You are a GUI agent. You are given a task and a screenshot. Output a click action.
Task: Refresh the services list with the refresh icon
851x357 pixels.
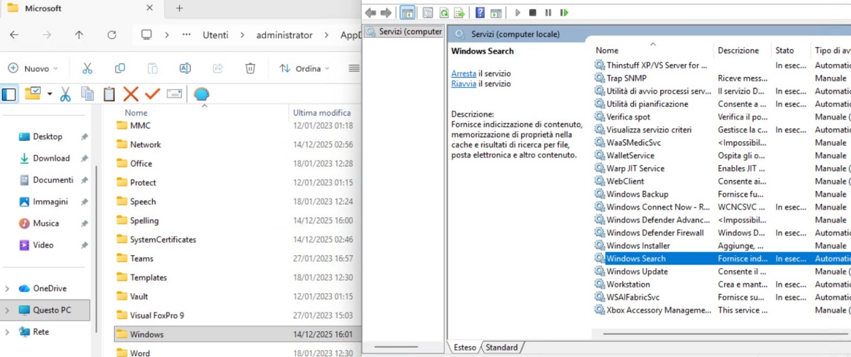tap(445, 12)
